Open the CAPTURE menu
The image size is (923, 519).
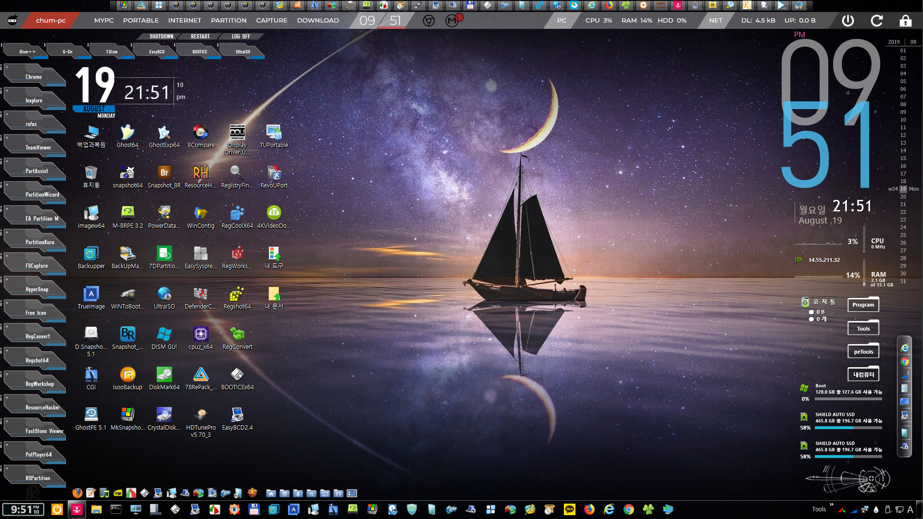coord(272,20)
